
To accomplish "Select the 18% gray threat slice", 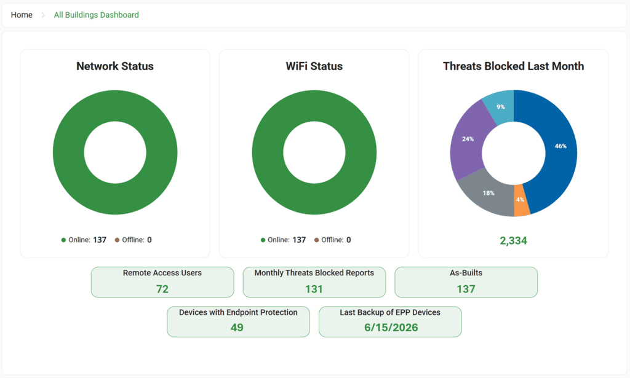I will [x=488, y=193].
